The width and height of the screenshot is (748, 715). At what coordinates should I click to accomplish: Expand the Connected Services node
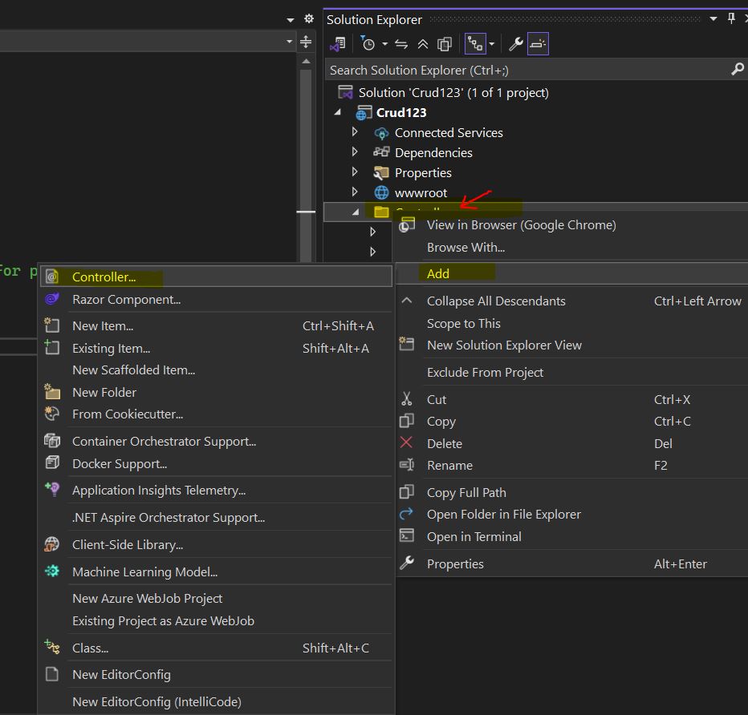(355, 132)
